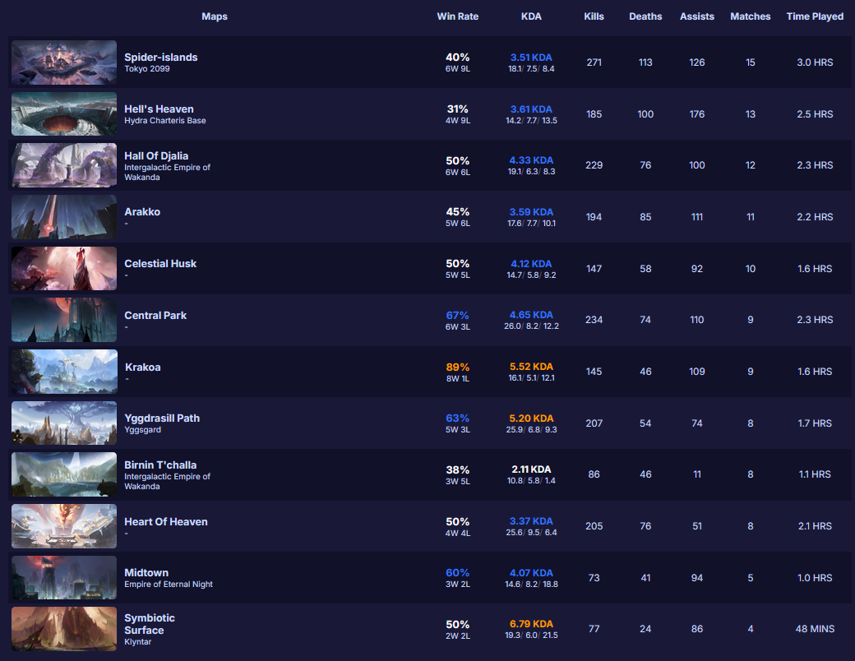View the Central Park map thumbnail
The image size is (855, 661).
tap(64, 320)
